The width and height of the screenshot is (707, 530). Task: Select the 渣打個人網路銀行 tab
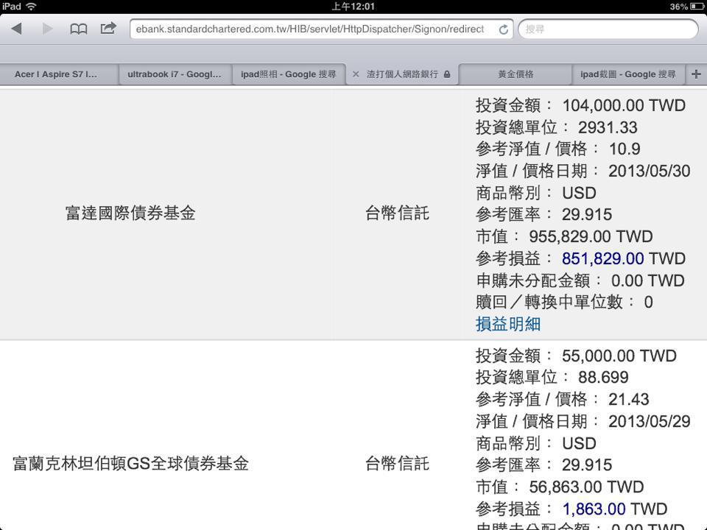(x=402, y=74)
